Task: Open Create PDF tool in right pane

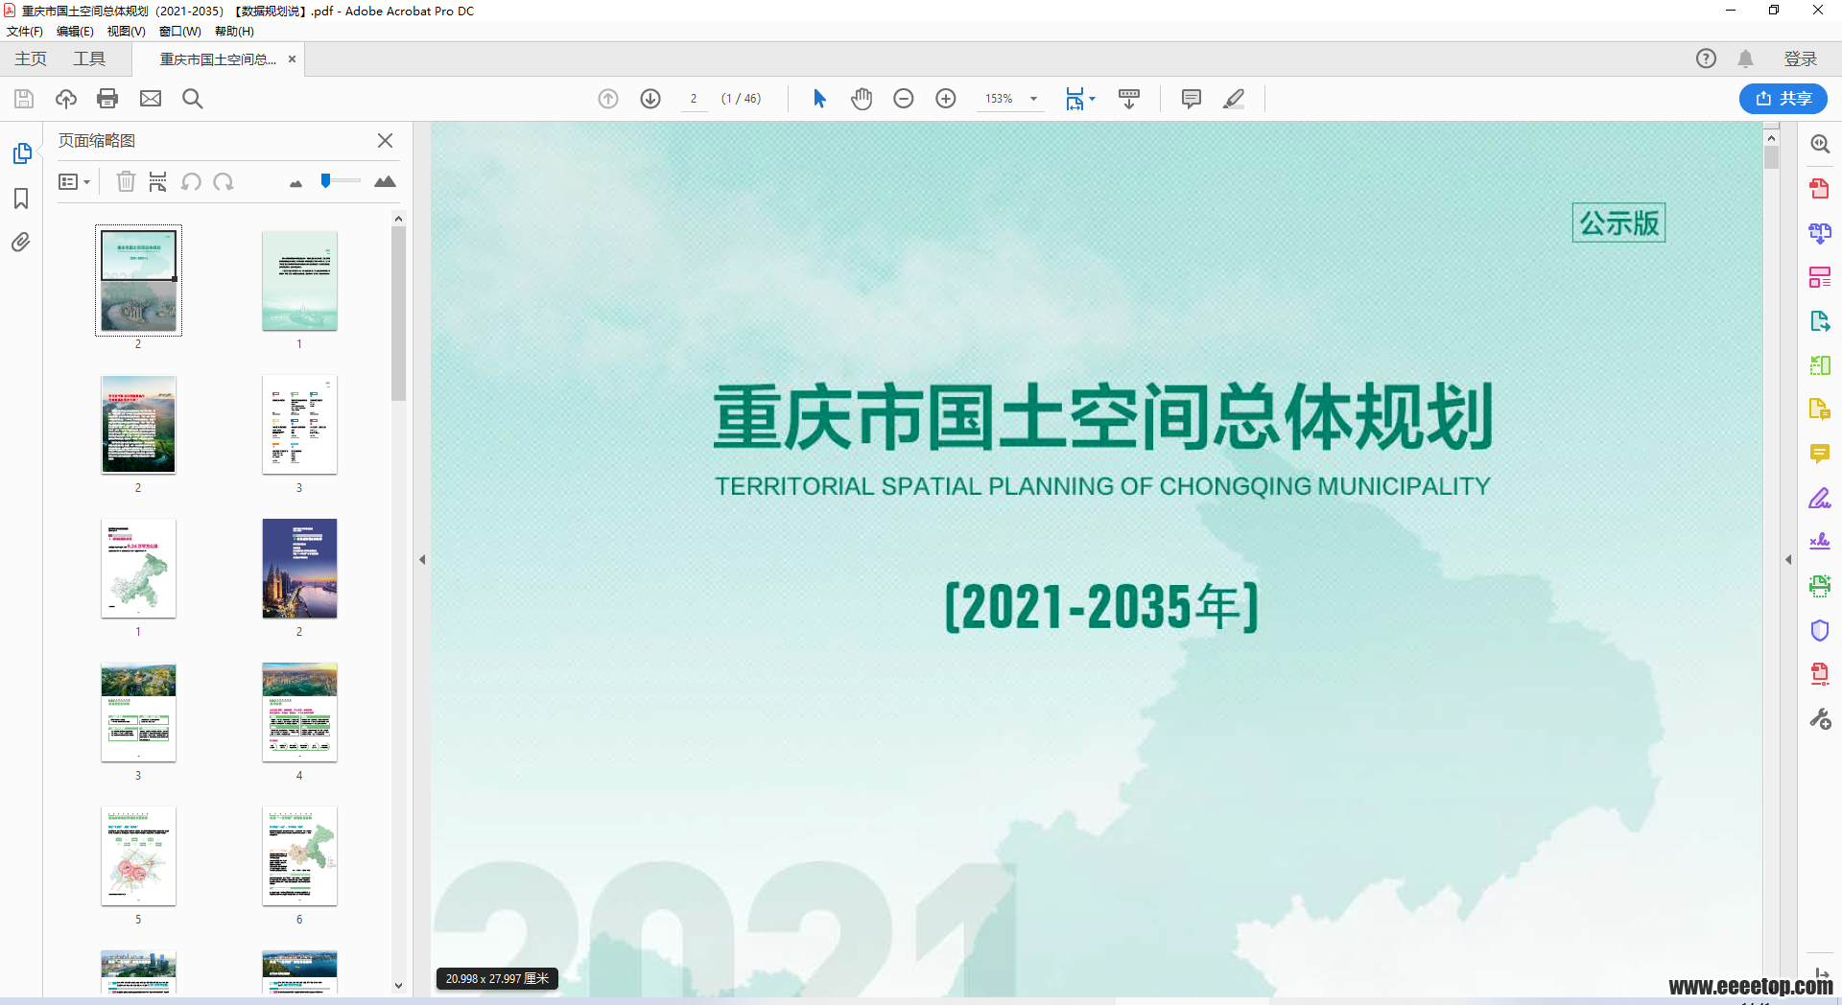Action: point(1820,188)
